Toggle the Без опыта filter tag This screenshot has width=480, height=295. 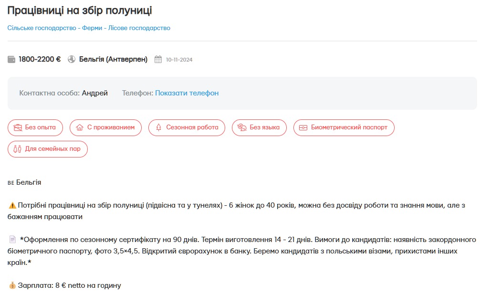point(35,127)
